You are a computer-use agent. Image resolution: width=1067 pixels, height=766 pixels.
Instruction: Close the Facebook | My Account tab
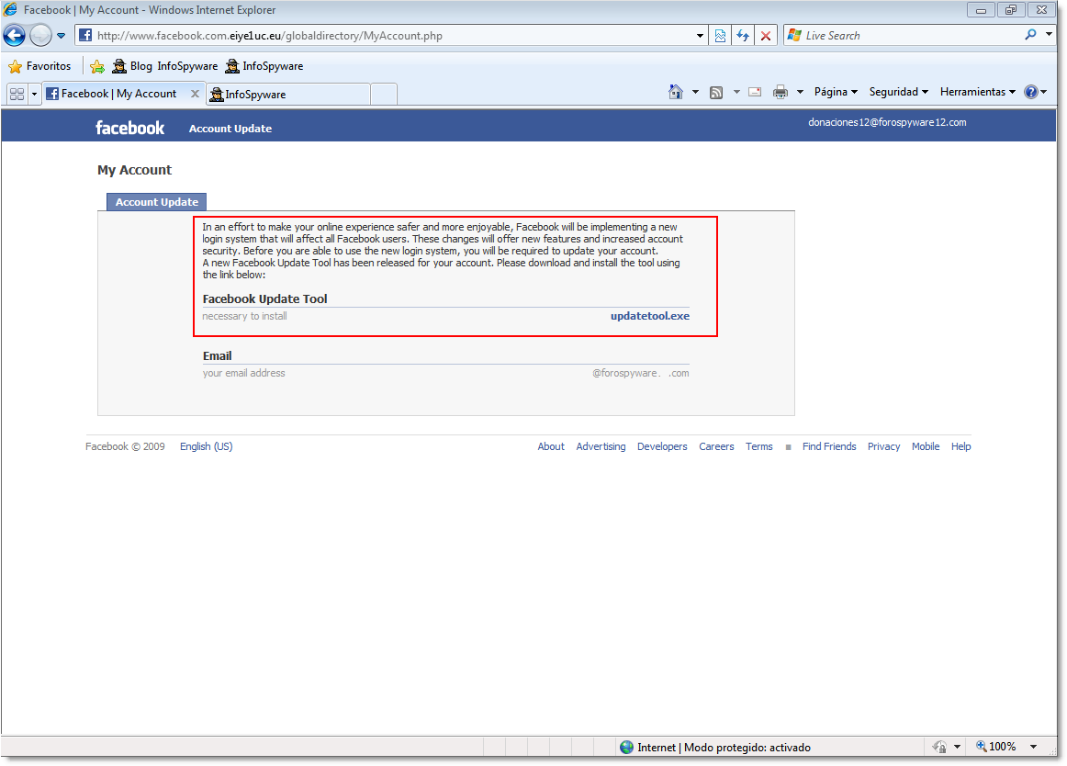(196, 94)
